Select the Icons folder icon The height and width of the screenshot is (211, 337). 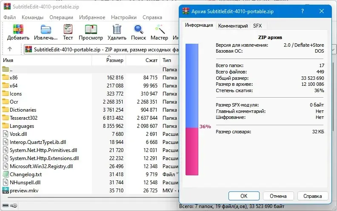point(6,93)
